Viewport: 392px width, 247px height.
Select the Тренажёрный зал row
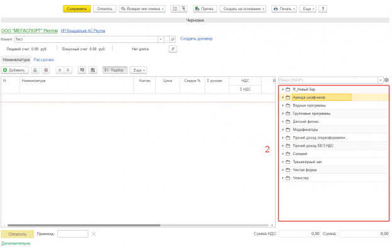[333, 162]
